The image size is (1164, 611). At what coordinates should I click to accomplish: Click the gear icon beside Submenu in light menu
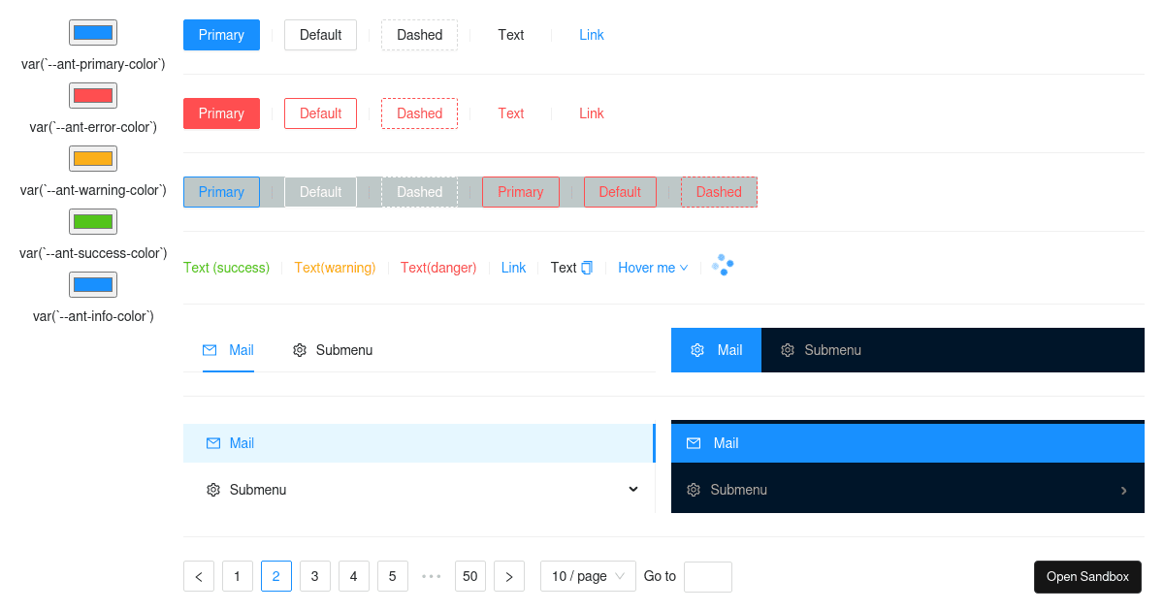point(300,350)
